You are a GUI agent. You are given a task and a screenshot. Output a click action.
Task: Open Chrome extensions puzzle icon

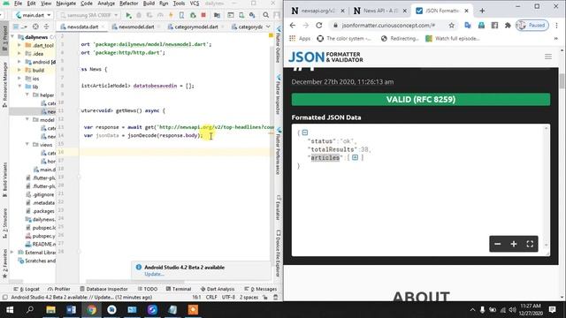(x=508, y=26)
